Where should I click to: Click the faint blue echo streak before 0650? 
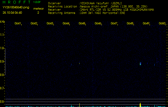click(157, 60)
